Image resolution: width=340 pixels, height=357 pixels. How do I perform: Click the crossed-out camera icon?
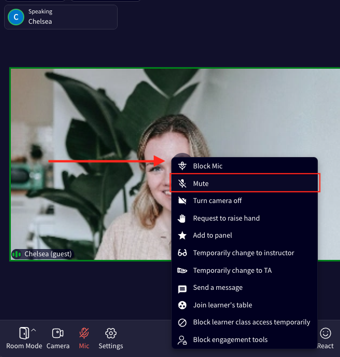click(182, 200)
